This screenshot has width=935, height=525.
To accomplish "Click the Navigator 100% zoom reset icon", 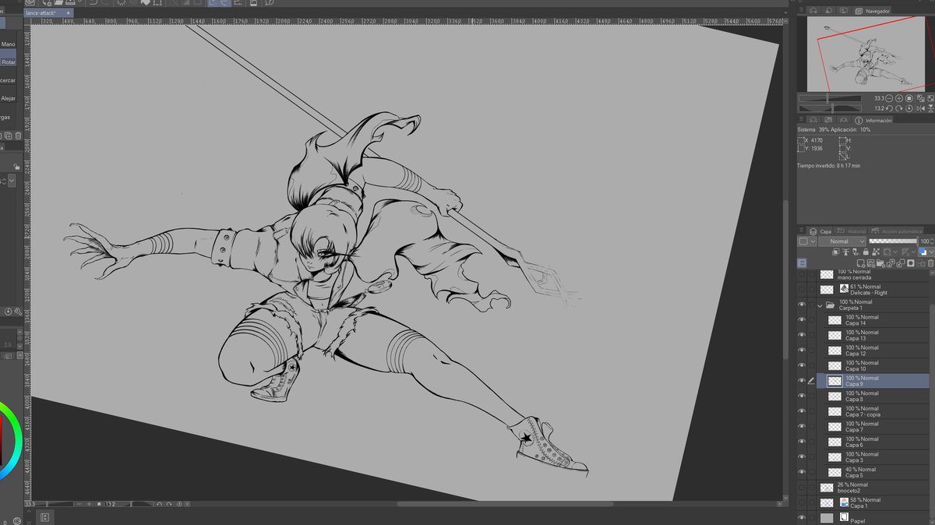I will pos(909,98).
